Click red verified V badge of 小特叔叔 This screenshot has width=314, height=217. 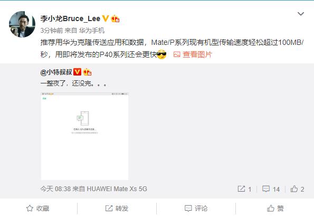[x=77, y=72]
